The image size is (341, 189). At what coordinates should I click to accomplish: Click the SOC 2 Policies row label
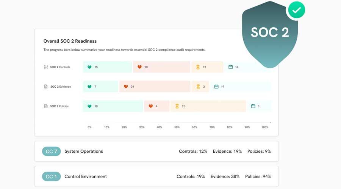pyautogui.click(x=59, y=106)
